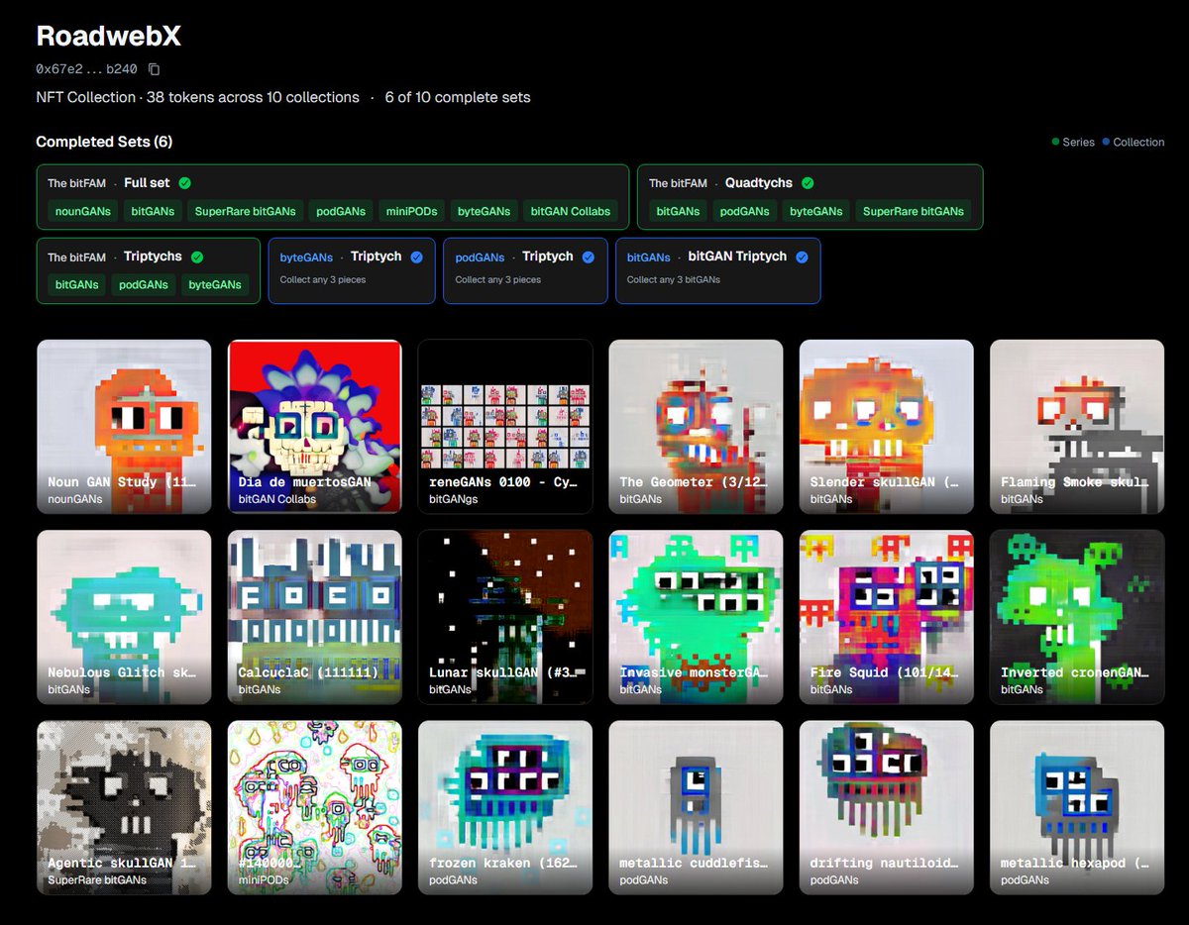Open the Fire Squid card
This screenshot has height=925, width=1189.
coord(887,617)
